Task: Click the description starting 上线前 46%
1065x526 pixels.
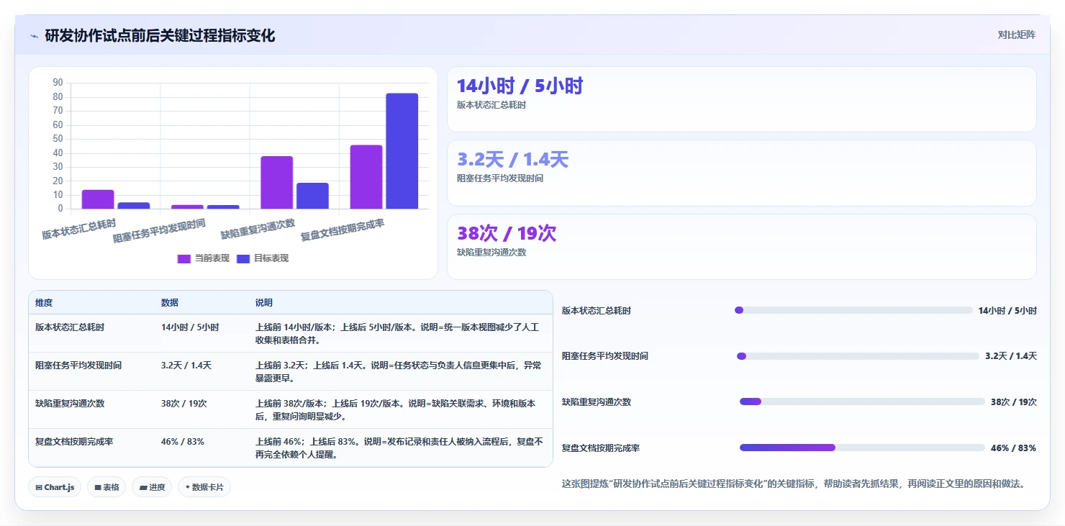Action: (x=399, y=448)
